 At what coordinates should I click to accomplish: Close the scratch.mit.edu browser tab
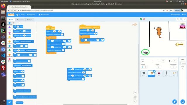pyautogui.click(x=29, y=7)
